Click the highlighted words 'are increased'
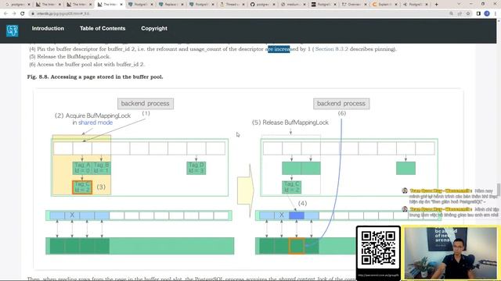This screenshot has width=501, height=281. (279, 49)
